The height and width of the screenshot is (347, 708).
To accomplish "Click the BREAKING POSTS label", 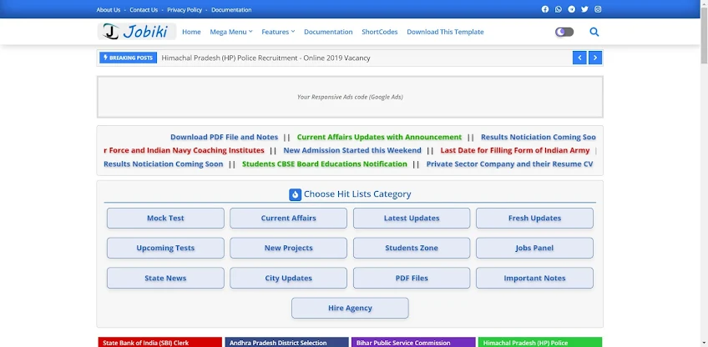I will (x=129, y=58).
